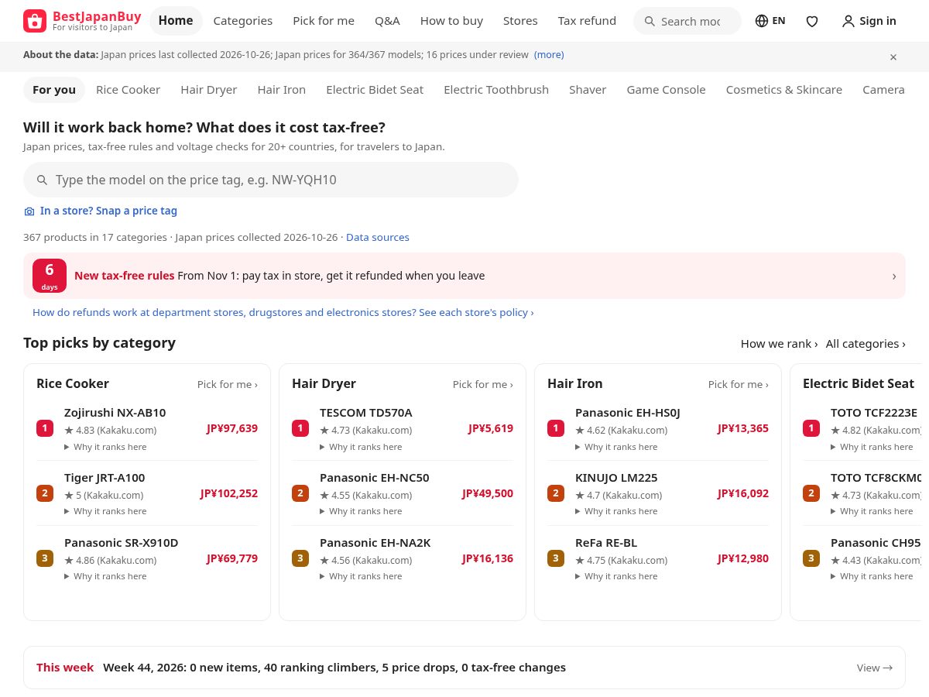The width and height of the screenshot is (929, 697).
Task: Click Pick for me in Hair Dryer card
Action: coord(483,384)
